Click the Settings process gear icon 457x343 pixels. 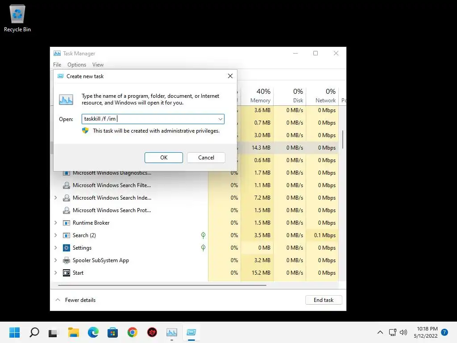(66, 248)
